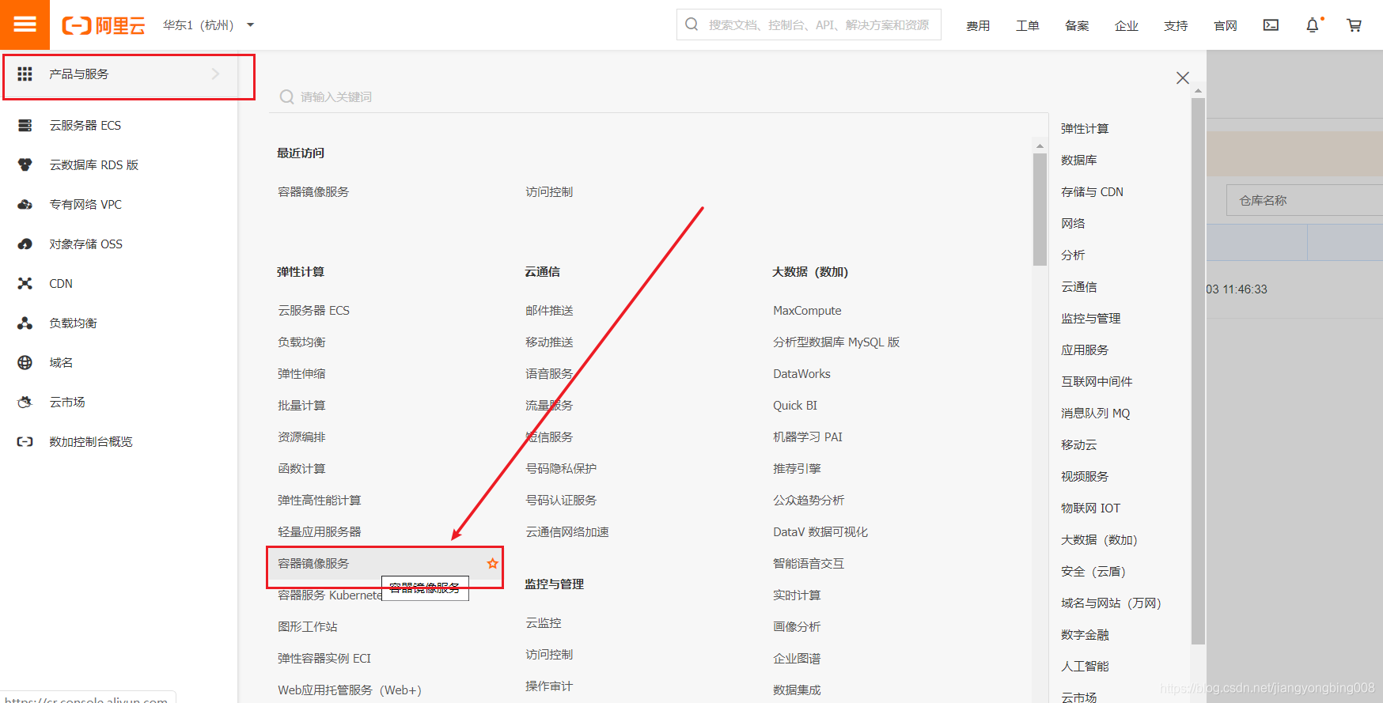Click the ECS server icon

pyautogui.click(x=25, y=125)
